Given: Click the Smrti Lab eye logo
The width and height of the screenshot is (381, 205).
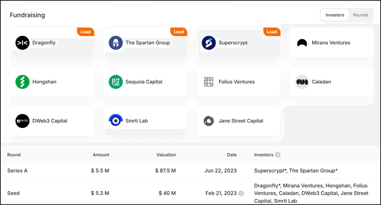Looking at the screenshot, I should point(116,121).
